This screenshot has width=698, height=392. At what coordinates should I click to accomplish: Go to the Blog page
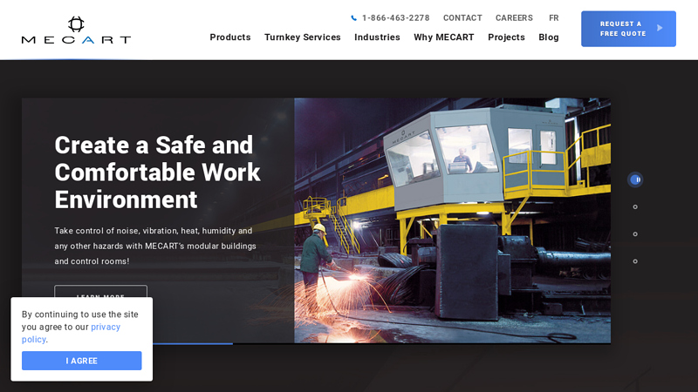click(549, 37)
